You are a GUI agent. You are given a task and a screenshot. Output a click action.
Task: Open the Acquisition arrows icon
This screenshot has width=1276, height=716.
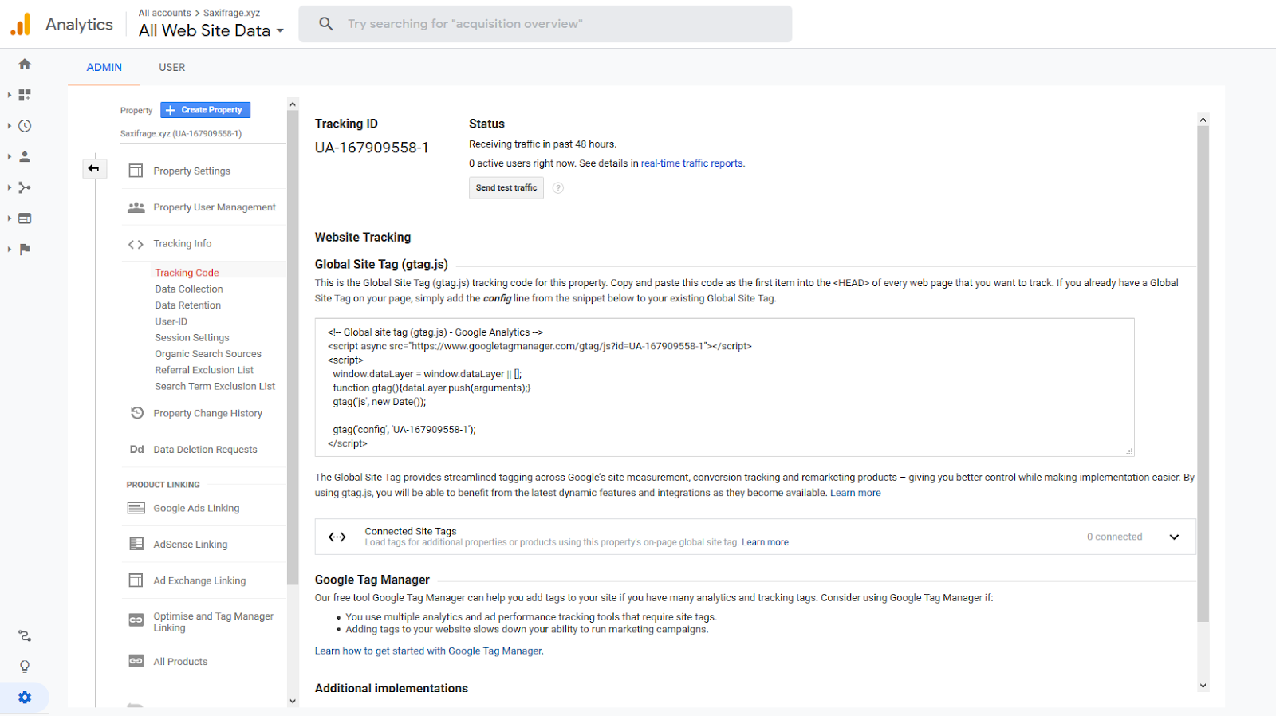click(x=25, y=187)
